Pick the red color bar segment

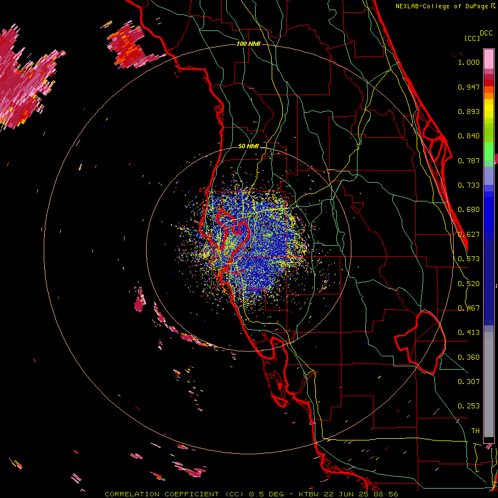(489, 83)
